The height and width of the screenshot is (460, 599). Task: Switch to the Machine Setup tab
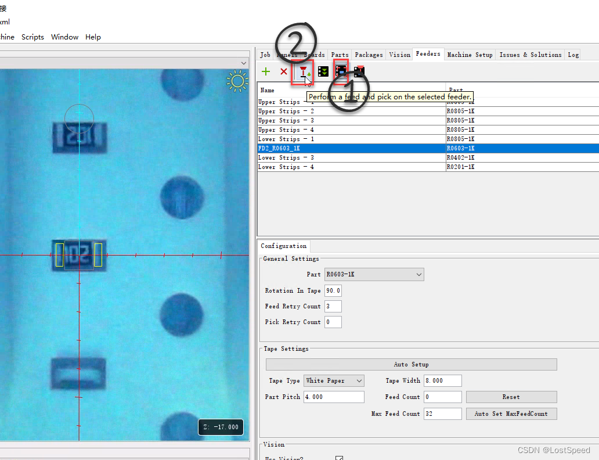pos(470,55)
